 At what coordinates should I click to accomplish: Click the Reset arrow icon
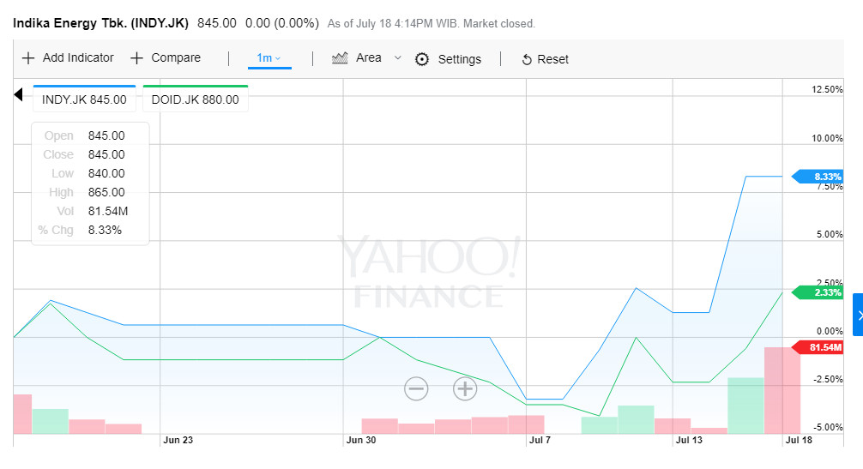click(x=527, y=60)
